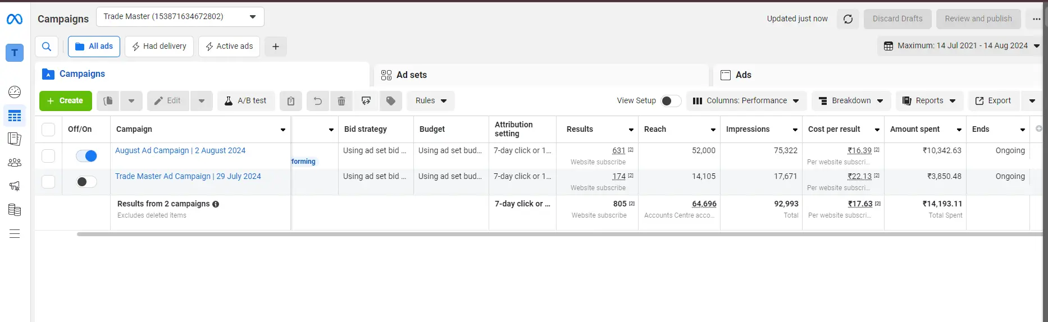Switch to Had delivery filter tab
The image size is (1048, 322).
(x=159, y=47)
